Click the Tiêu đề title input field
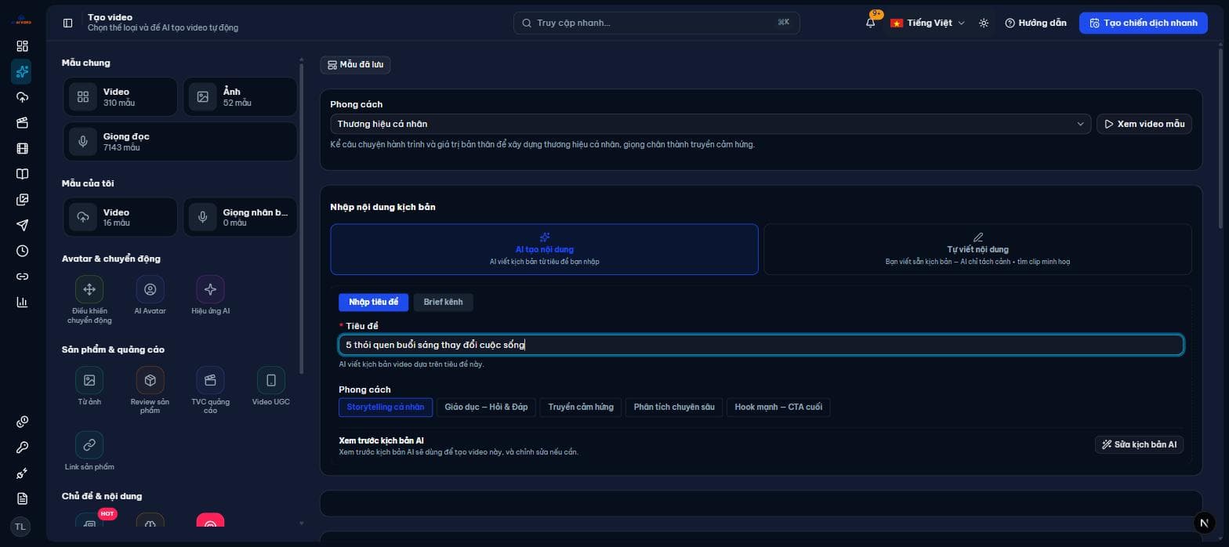The width and height of the screenshot is (1229, 547). pyautogui.click(x=761, y=345)
